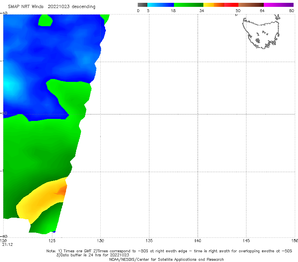This screenshot has width=298, height=262.
Task: Pick the green segment of the color bar
Action: pos(188,5)
